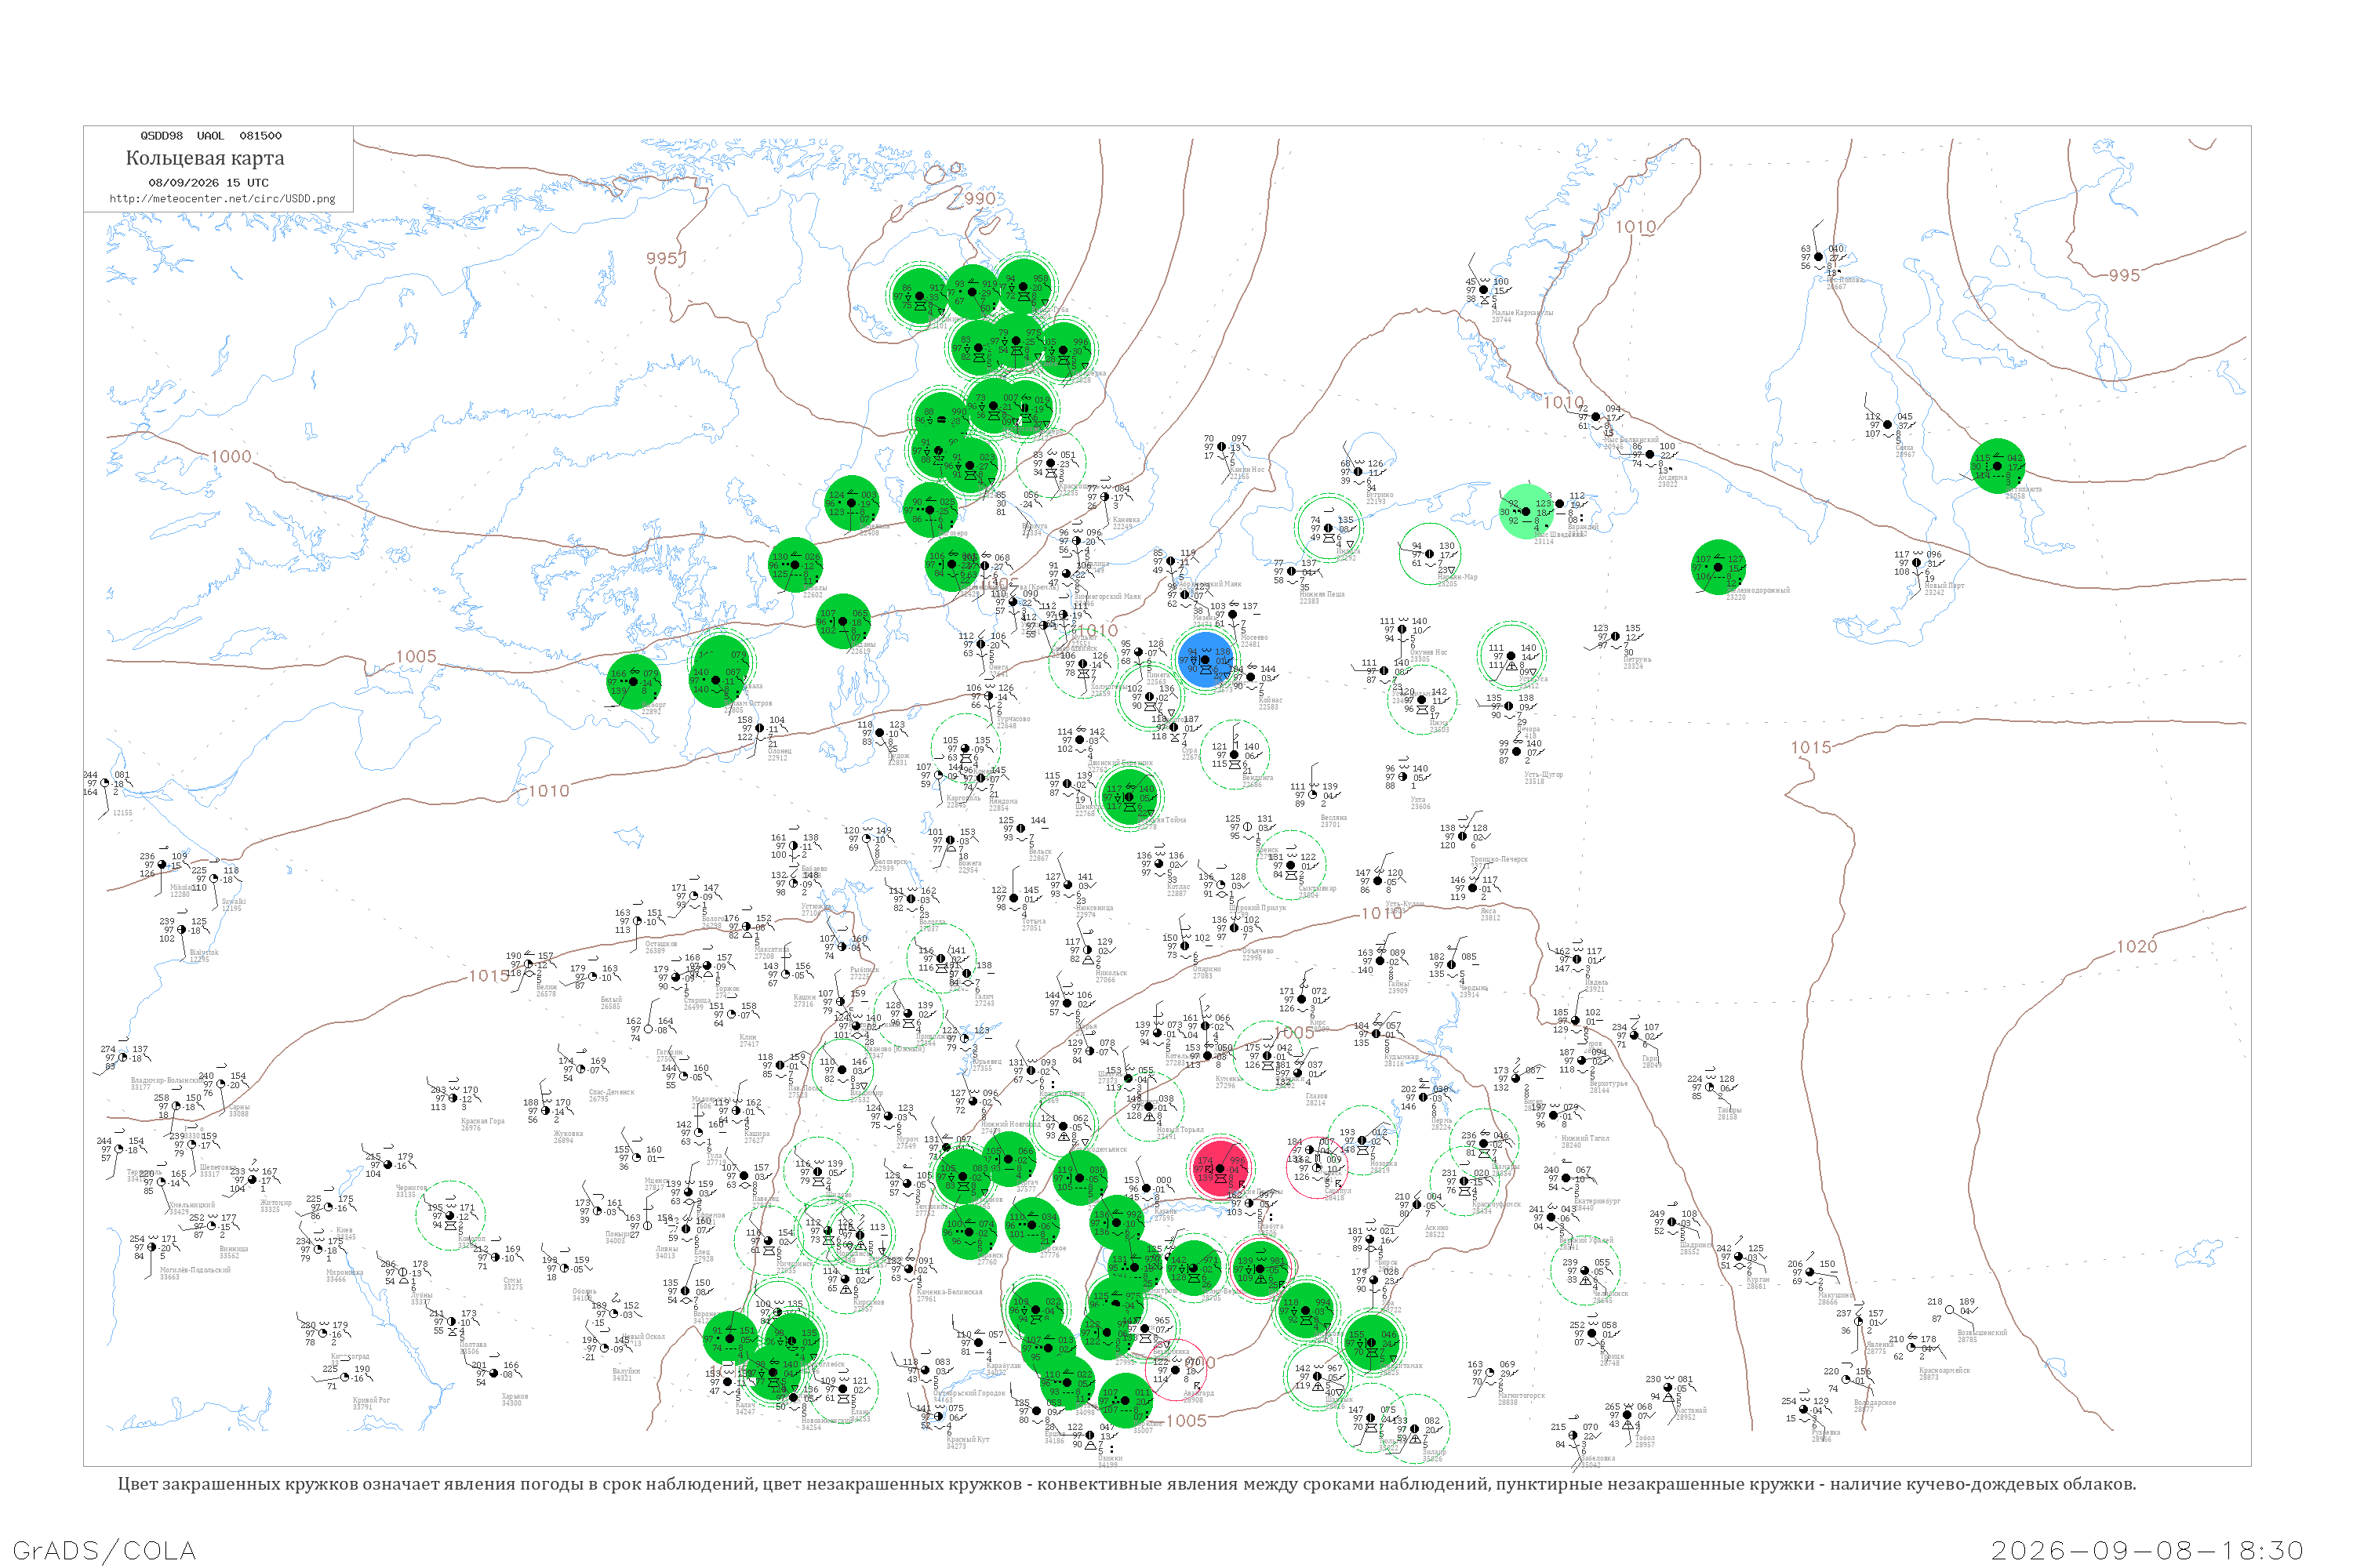Select the green station circle at Антипаюта
The width and height of the screenshot is (2353, 1568).
[1998, 466]
